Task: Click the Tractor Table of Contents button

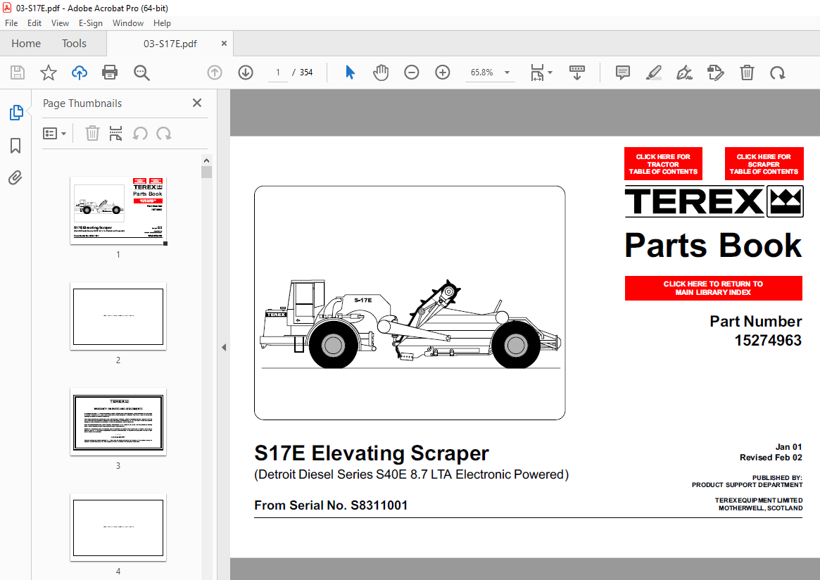Action: [663, 164]
